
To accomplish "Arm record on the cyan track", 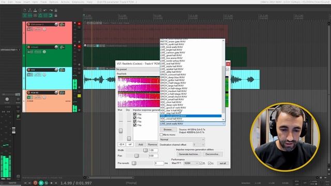I will tap(29, 70).
